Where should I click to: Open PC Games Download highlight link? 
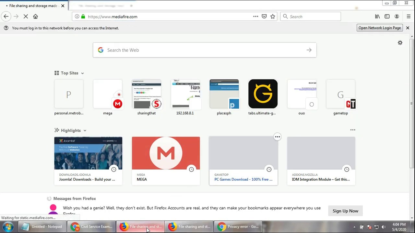[x=243, y=179]
